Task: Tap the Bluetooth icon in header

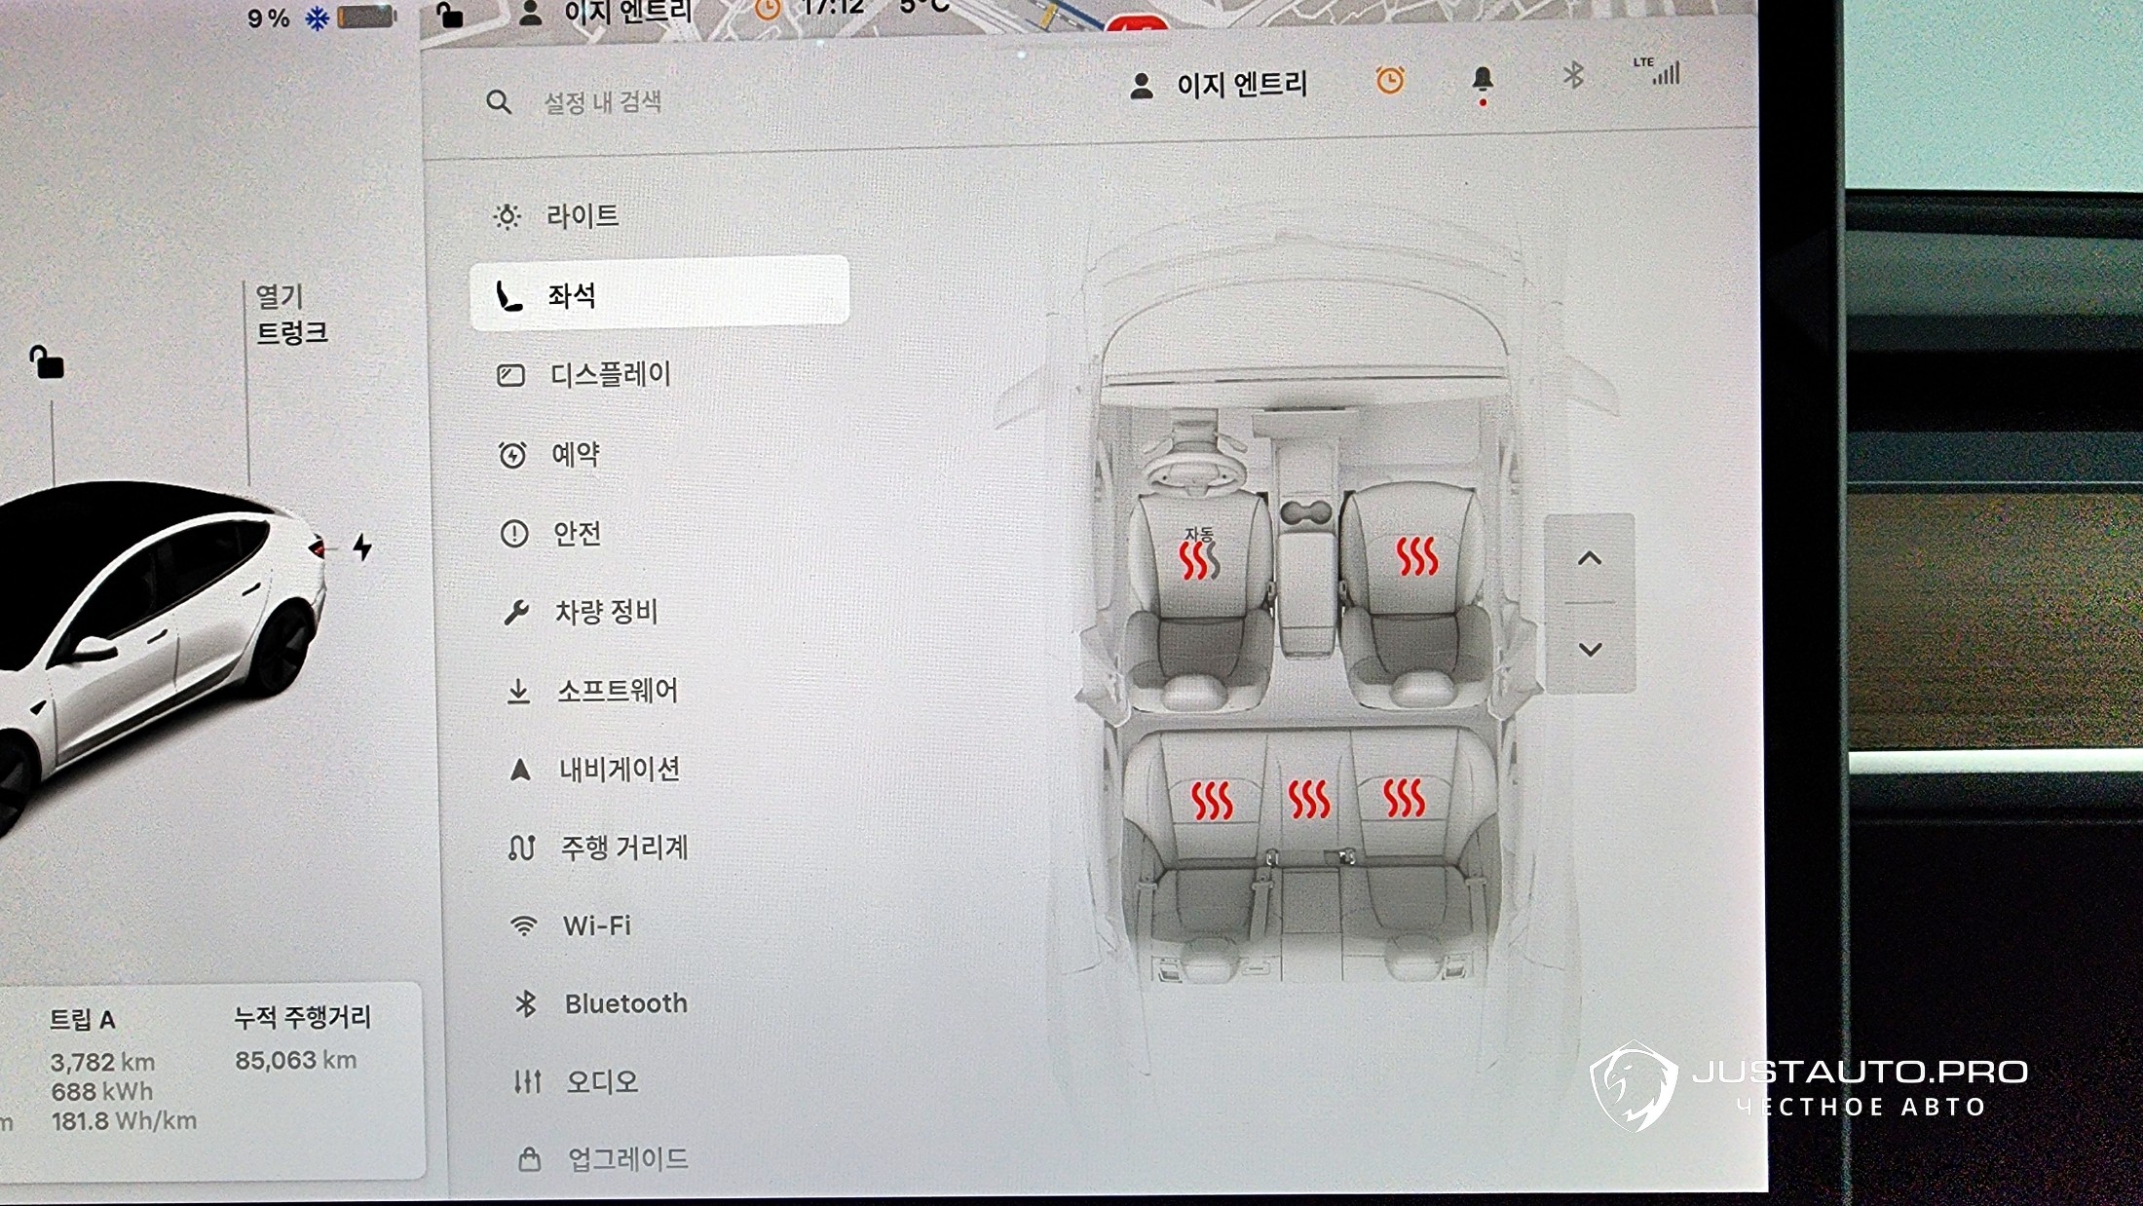Action: 1572,75
